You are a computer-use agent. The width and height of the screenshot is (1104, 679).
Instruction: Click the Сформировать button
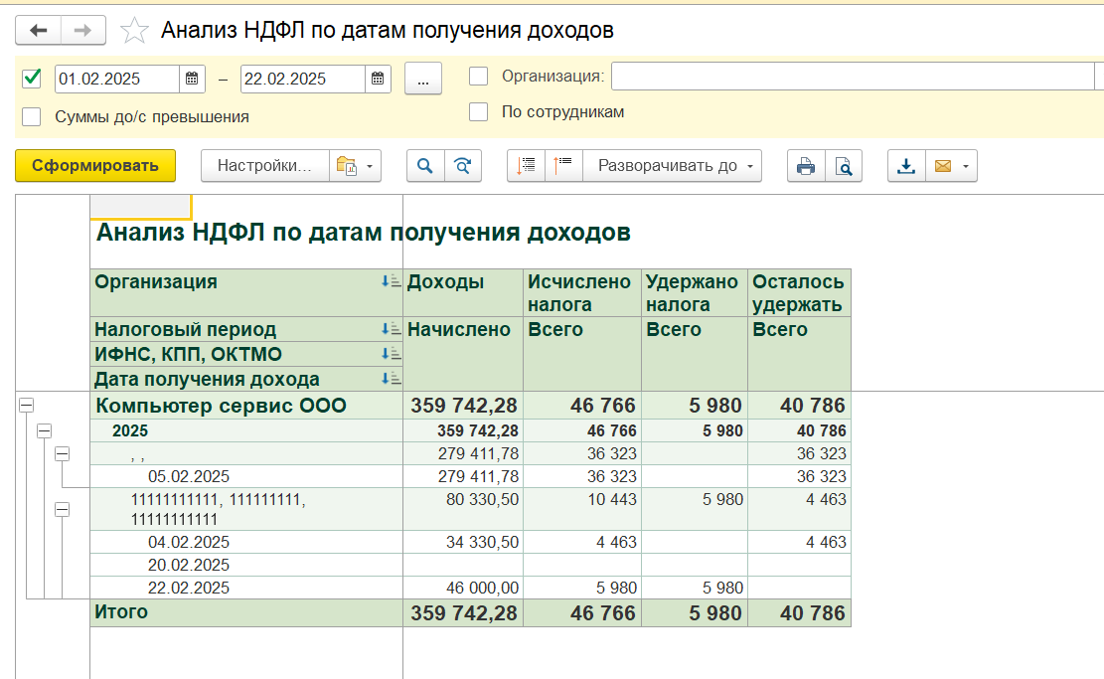(x=95, y=166)
